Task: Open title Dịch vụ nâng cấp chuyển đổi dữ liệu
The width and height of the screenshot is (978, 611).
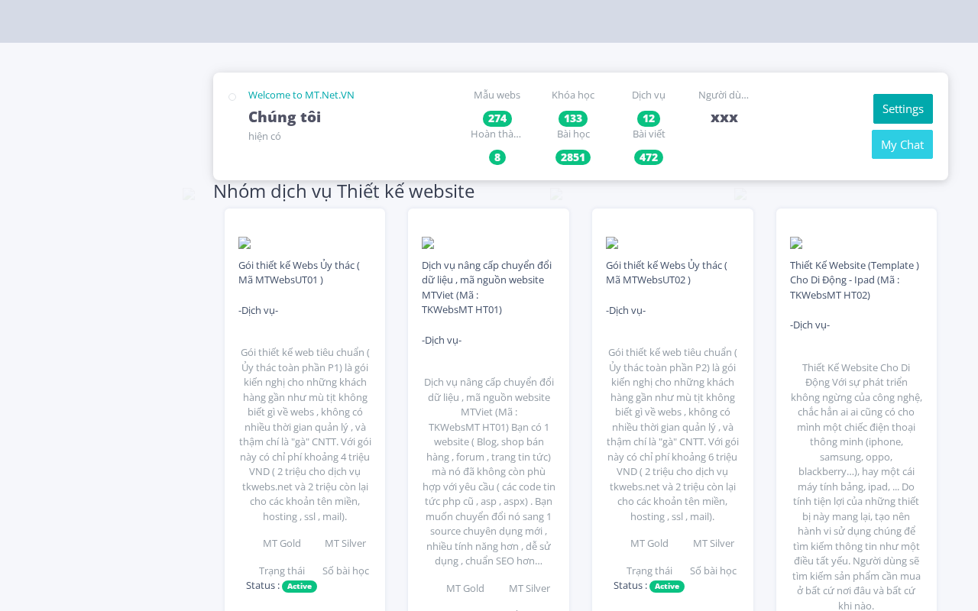Action: (487, 287)
